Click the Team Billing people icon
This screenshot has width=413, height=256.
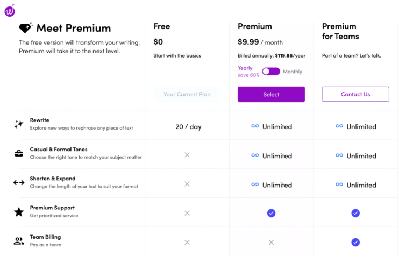click(x=19, y=241)
